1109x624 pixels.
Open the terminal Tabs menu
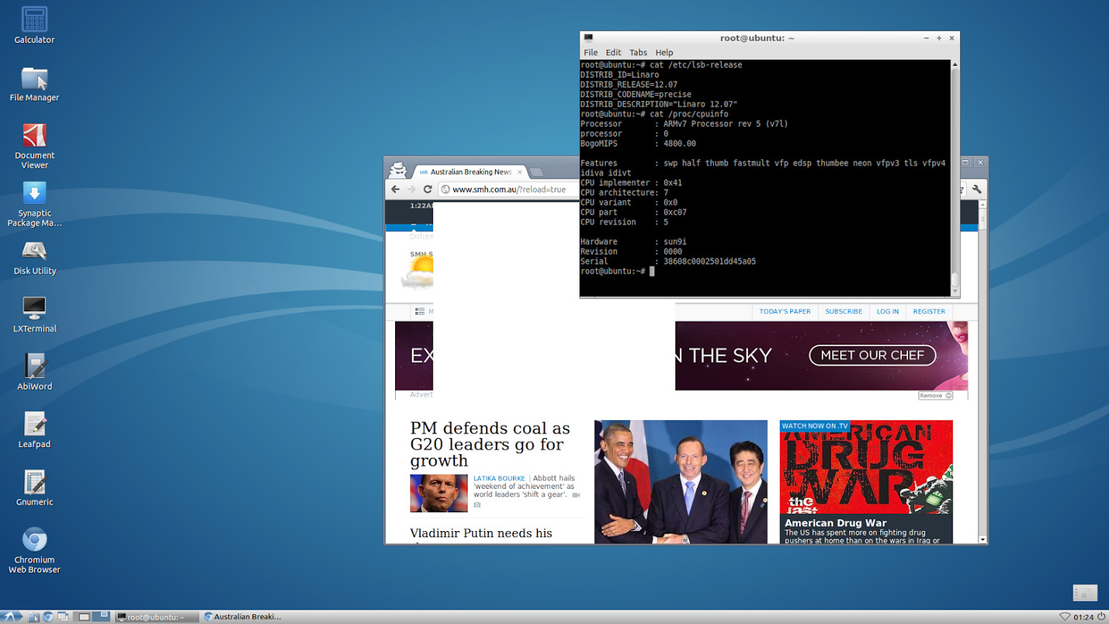638,52
